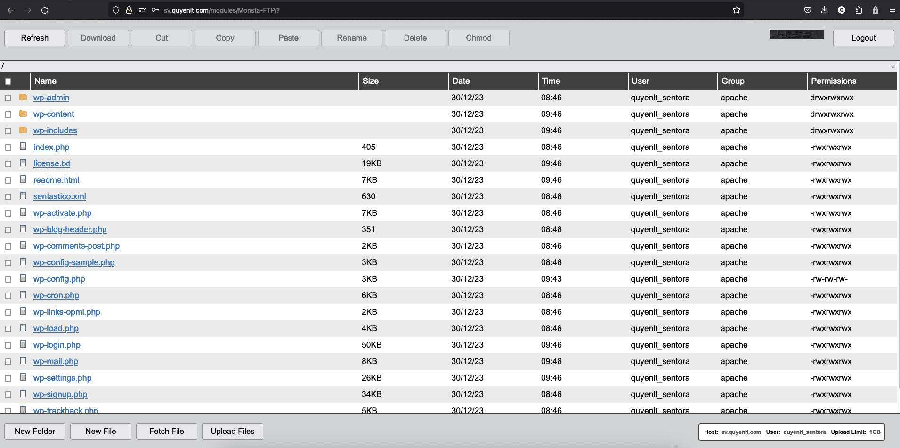
Task: Check the box for wp-config.php
Action: [8, 279]
